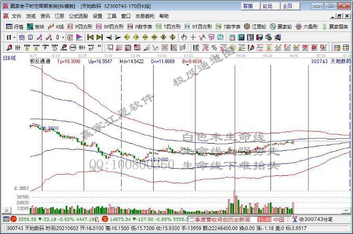Click the Md=14.5422 value
Viewport: 353px width, 234px height.
pos(131,61)
